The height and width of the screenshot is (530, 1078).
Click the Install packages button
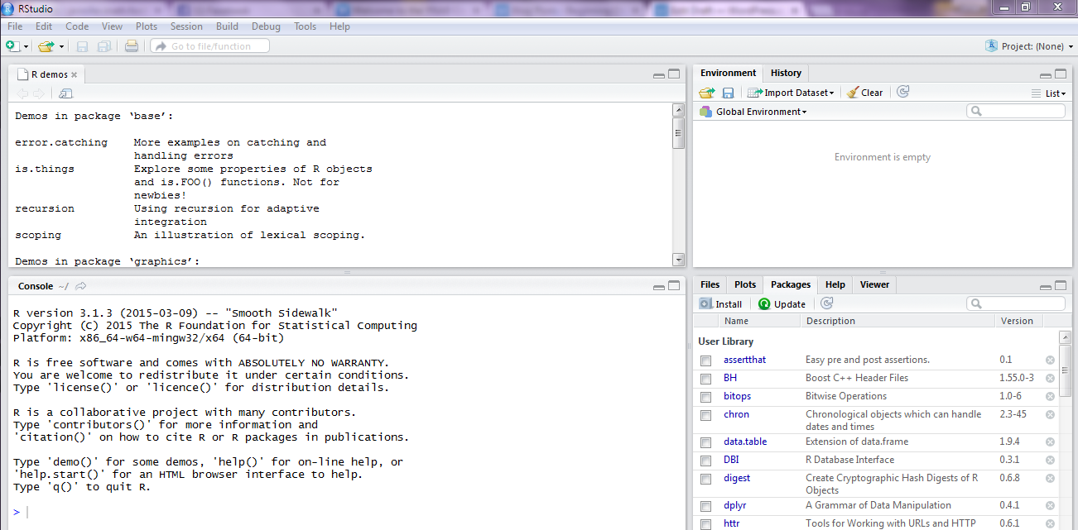(x=721, y=303)
